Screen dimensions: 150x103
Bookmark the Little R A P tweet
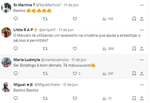pyautogui.click(x=134, y=48)
